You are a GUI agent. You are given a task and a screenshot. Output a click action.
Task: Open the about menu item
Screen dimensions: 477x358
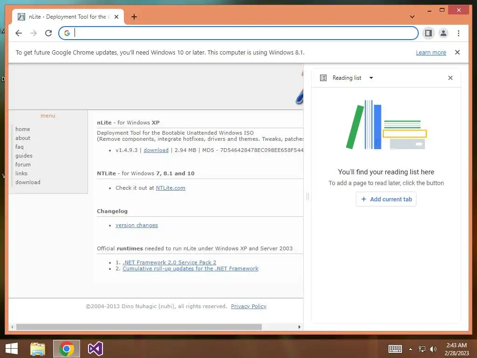point(23,138)
